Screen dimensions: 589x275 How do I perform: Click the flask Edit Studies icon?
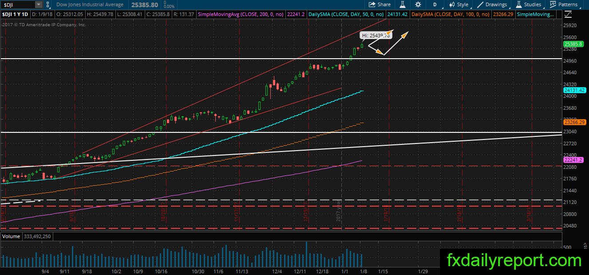tap(402, 4)
